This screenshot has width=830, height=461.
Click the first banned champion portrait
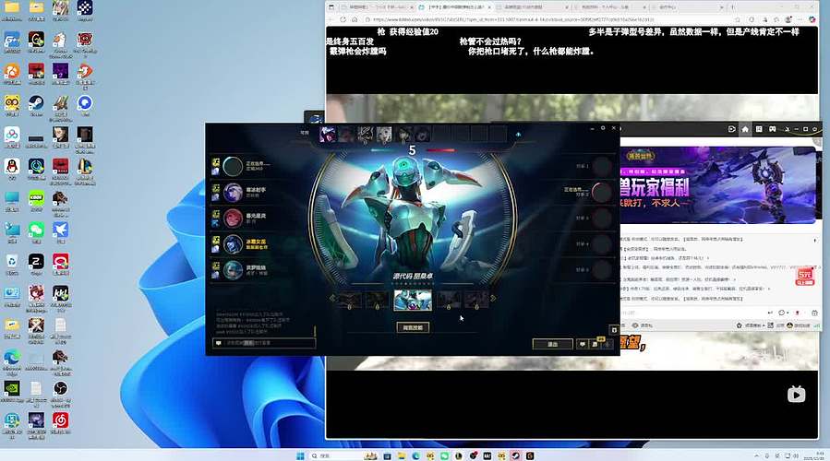click(x=328, y=135)
